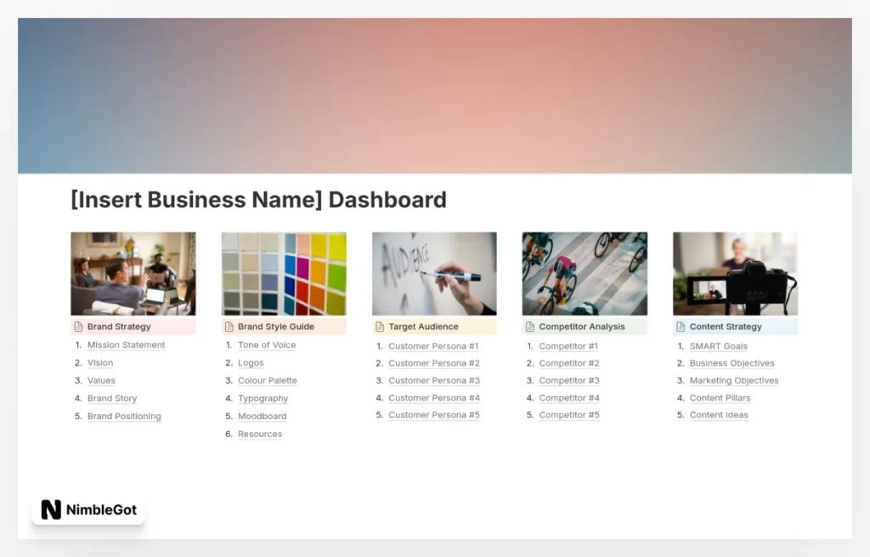
Task: Open Customer Persona #3
Action: tap(433, 381)
